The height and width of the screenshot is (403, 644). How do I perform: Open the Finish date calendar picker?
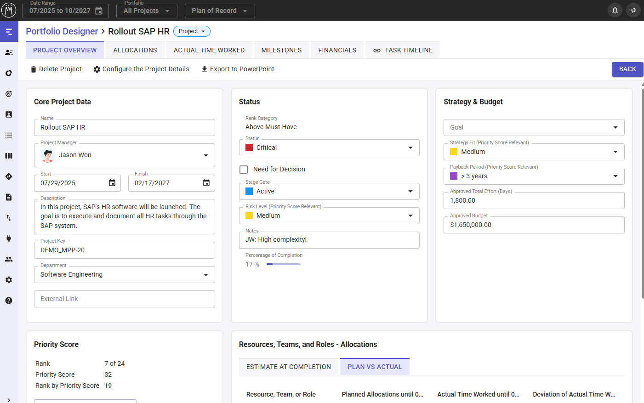(x=206, y=183)
